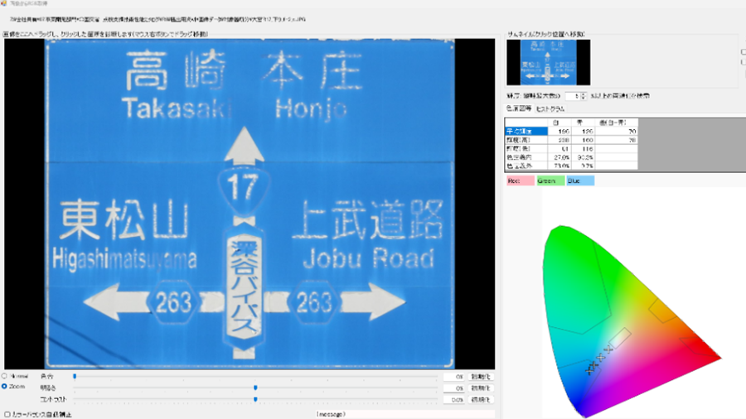Switch to the ヒストグラム tab

pos(550,108)
